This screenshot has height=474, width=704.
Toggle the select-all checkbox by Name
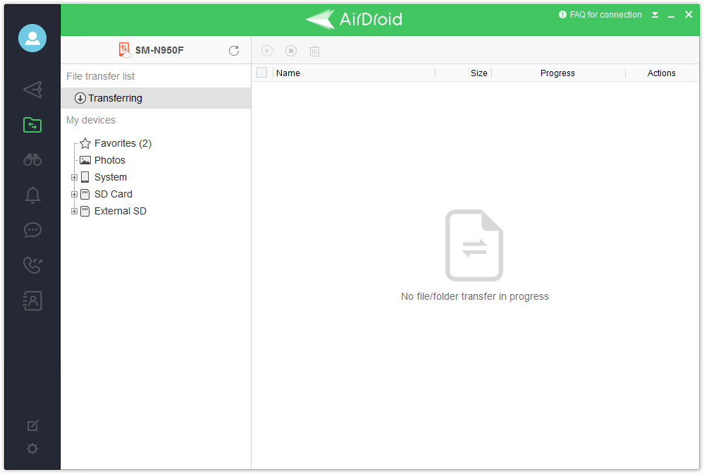pos(262,73)
